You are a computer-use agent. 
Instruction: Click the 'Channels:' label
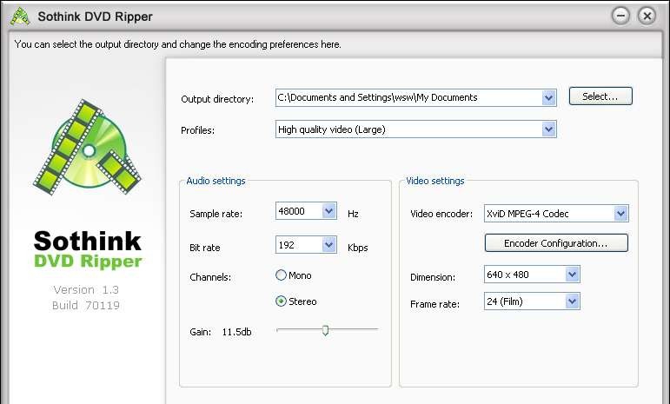[x=210, y=277]
